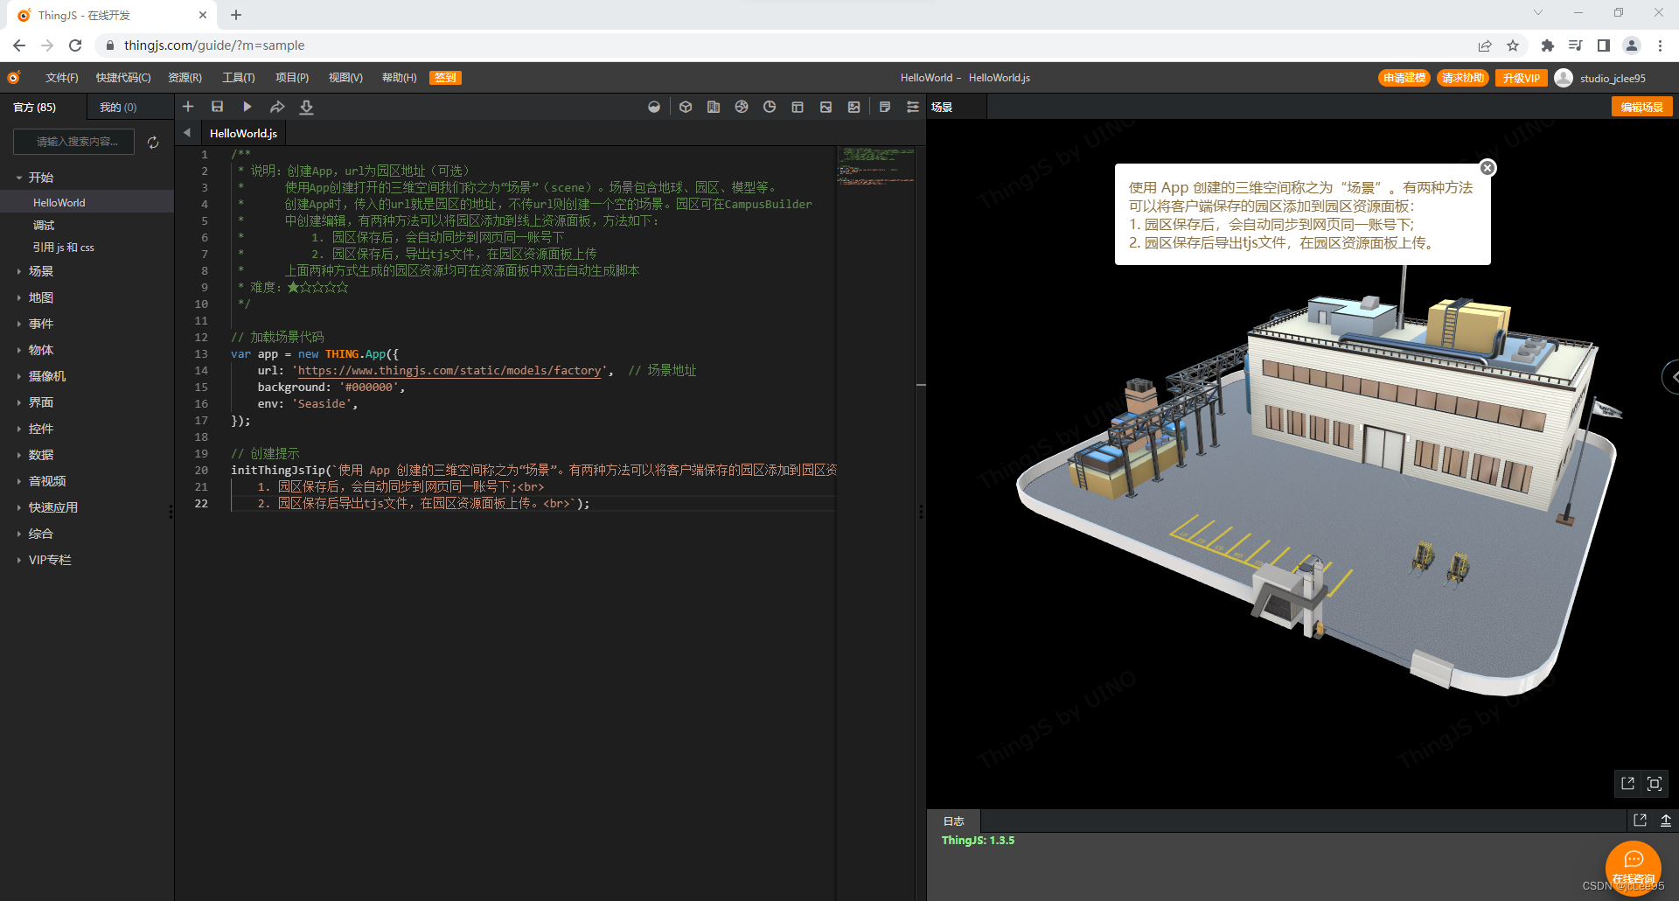Viewport: 1679px width, 901px height.
Task: Share the project with arrow icon
Action: (x=277, y=107)
